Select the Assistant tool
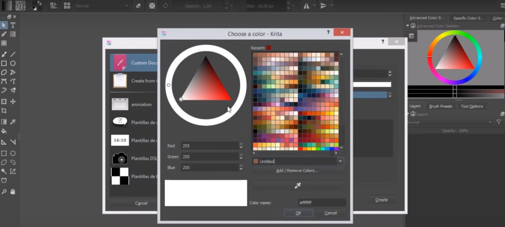The width and height of the screenshot is (505, 227). click(x=4, y=142)
